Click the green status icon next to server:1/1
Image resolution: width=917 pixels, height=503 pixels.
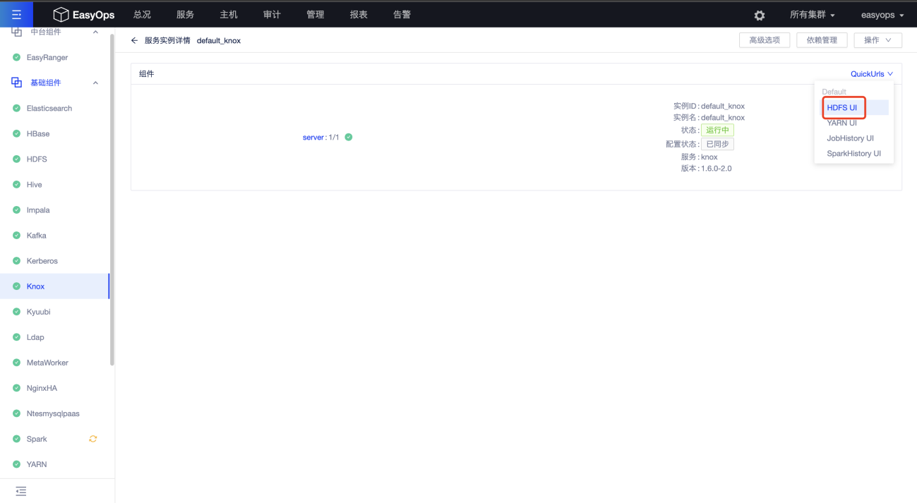click(349, 137)
